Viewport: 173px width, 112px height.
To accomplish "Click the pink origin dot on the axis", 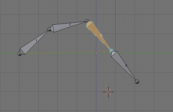I will point(96,53).
